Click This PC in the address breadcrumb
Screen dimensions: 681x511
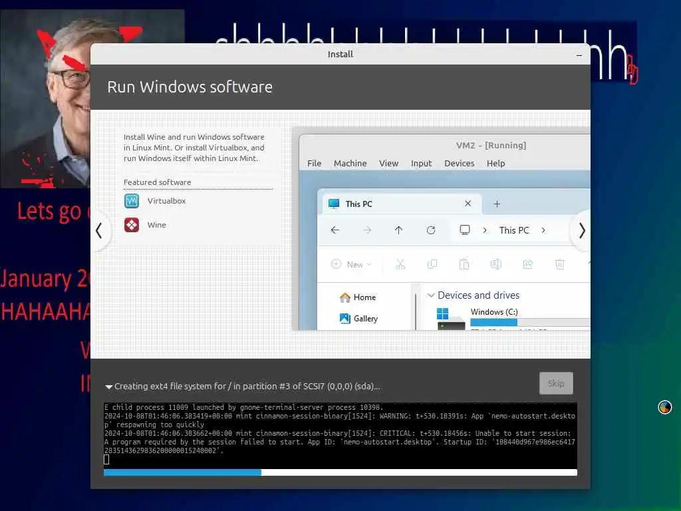(514, 230)
